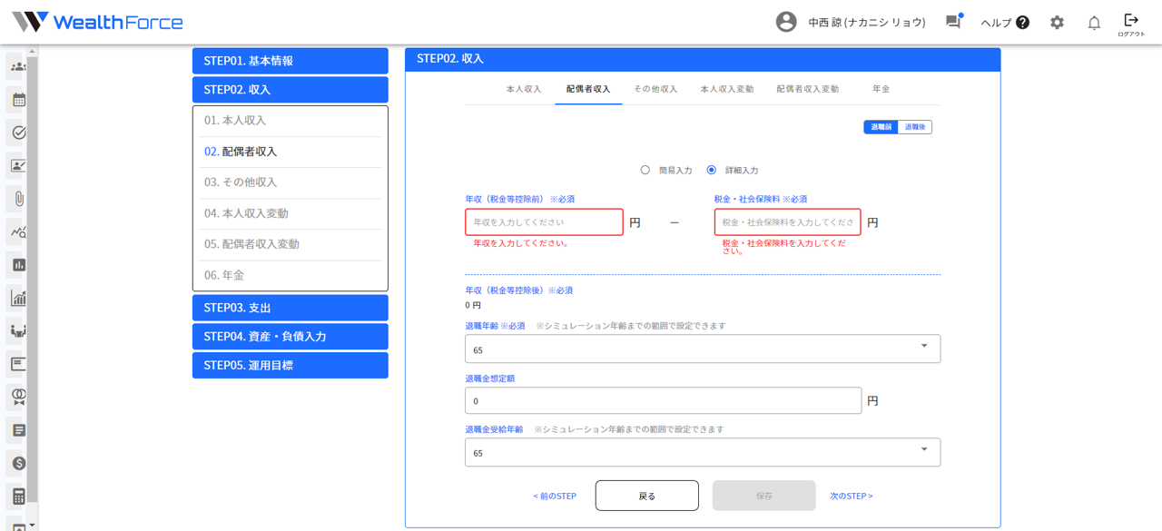Switch to the 配偶者収入 tab
The image size is (1162, 531).
click(x=588, y=89)
